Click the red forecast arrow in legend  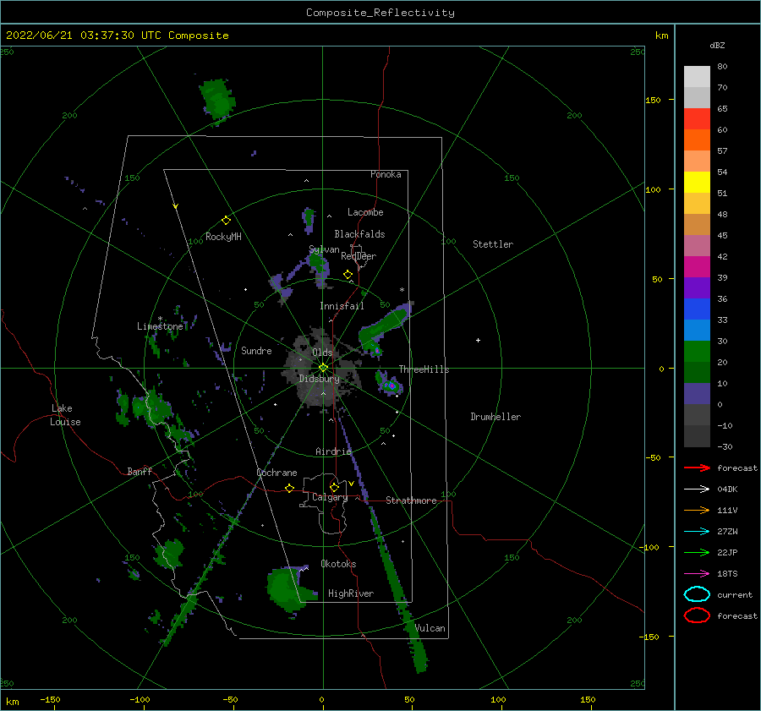coord(697,468)
